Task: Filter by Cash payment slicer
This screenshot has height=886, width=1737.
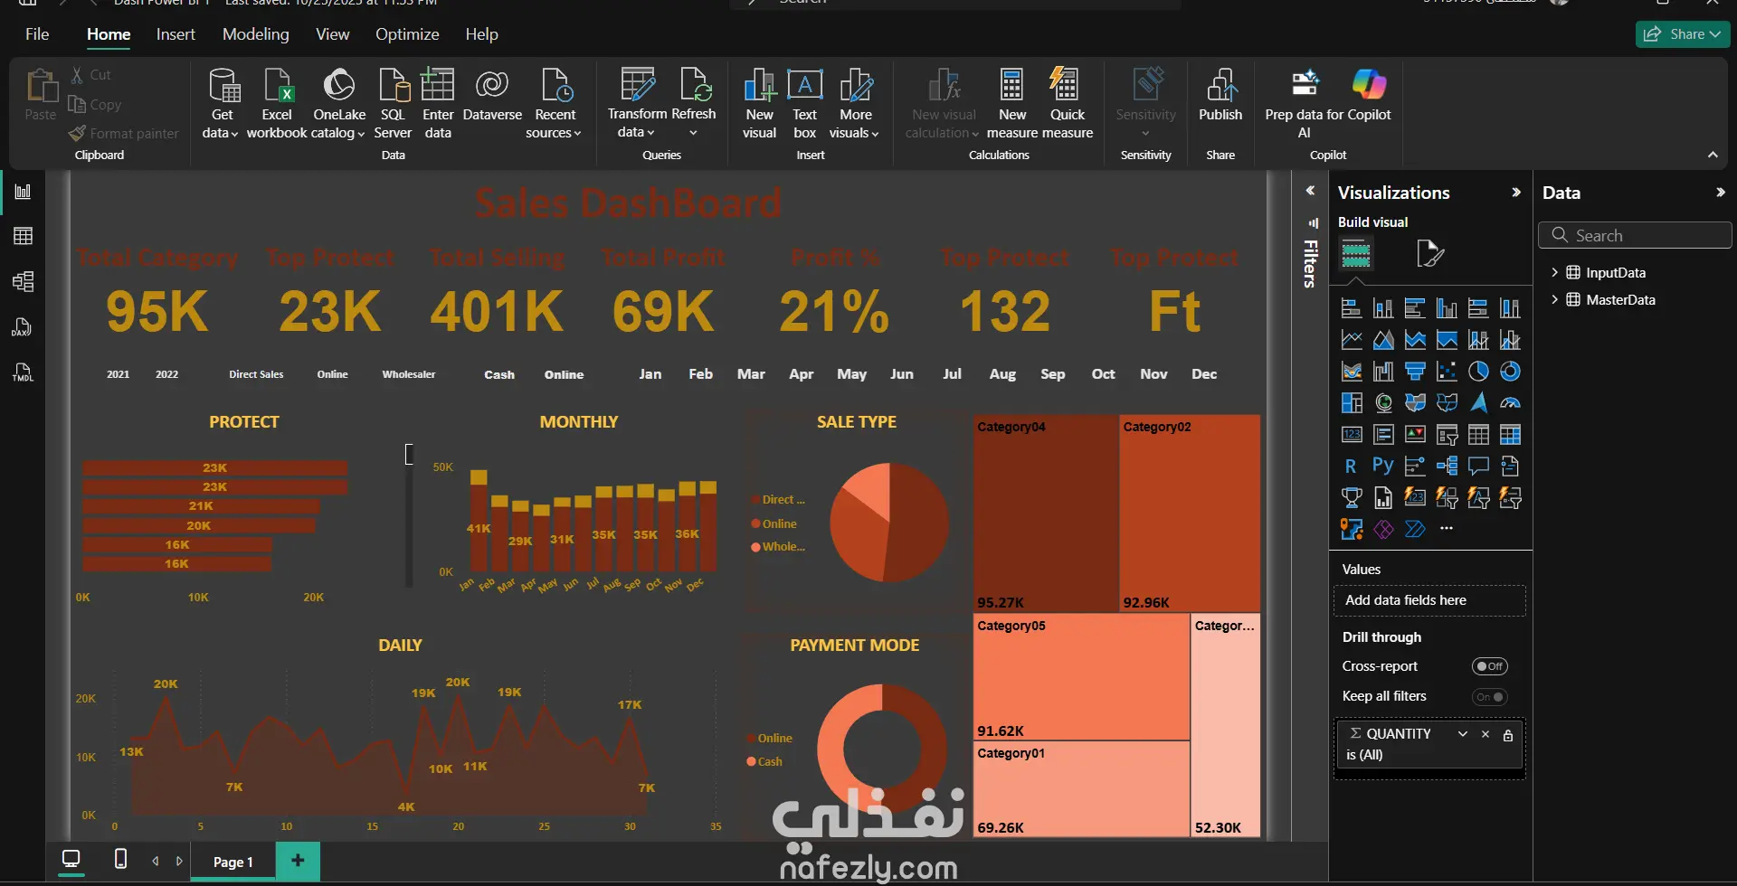Action: click(x=499, y=374)
